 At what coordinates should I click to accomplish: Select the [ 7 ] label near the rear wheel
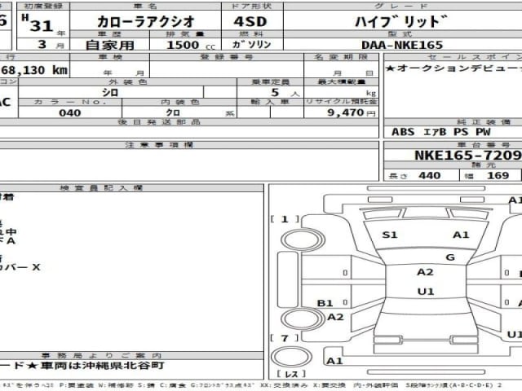(x=285, y=339)
